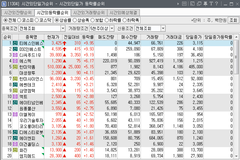
Task: Click the 신 badge beside 티에스인베스
Action: [15, 43]
